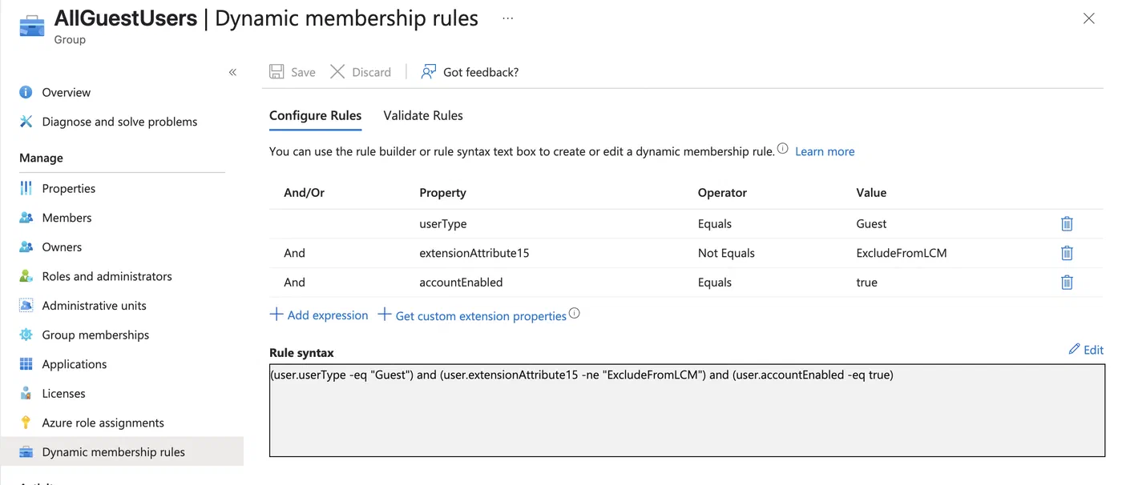
Task: Delete the userType rule row
Action: coord(1067,224)
